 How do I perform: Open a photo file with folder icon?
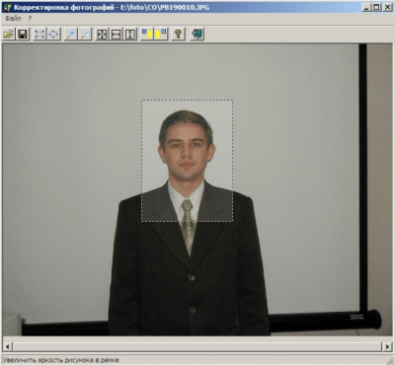point(9,34)
